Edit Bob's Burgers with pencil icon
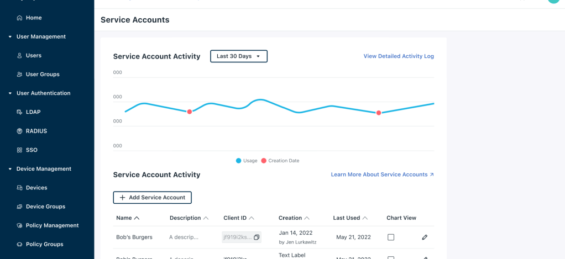The width and height of the screenshot is (565, 259). pos(425,237)
